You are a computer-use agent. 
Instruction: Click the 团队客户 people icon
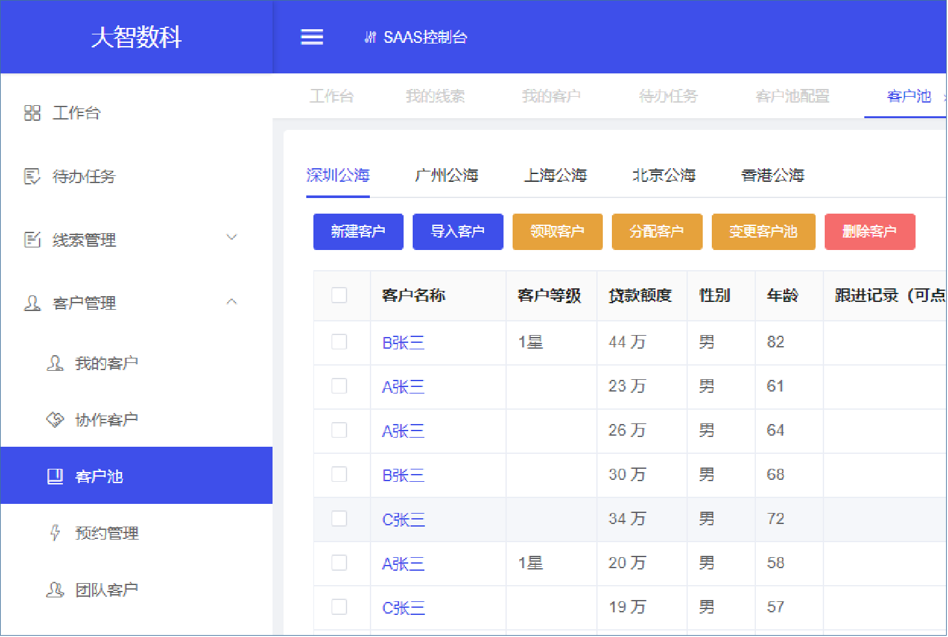pos(55,590)
